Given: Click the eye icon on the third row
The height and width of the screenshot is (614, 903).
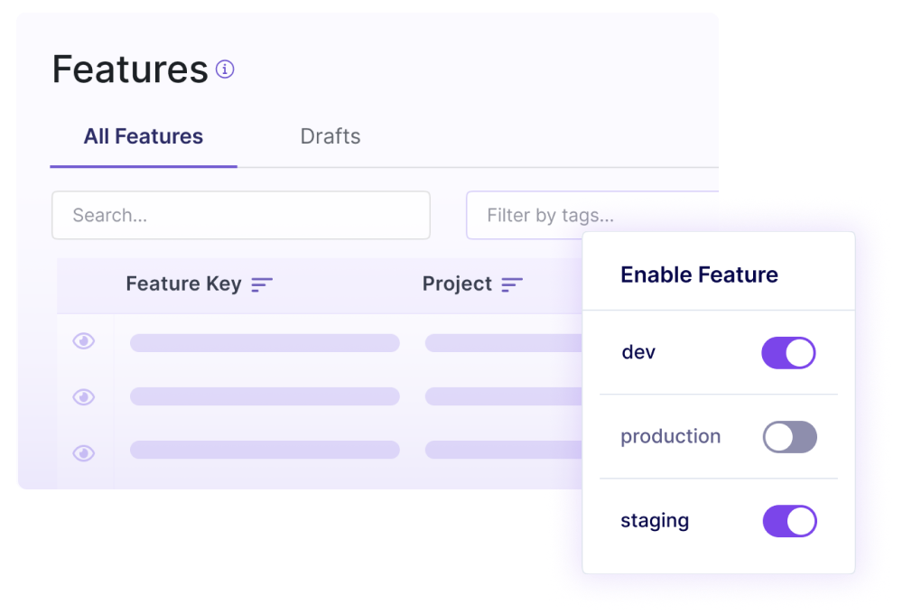Looking at the screenshot, I should click(x=83, y=452).
